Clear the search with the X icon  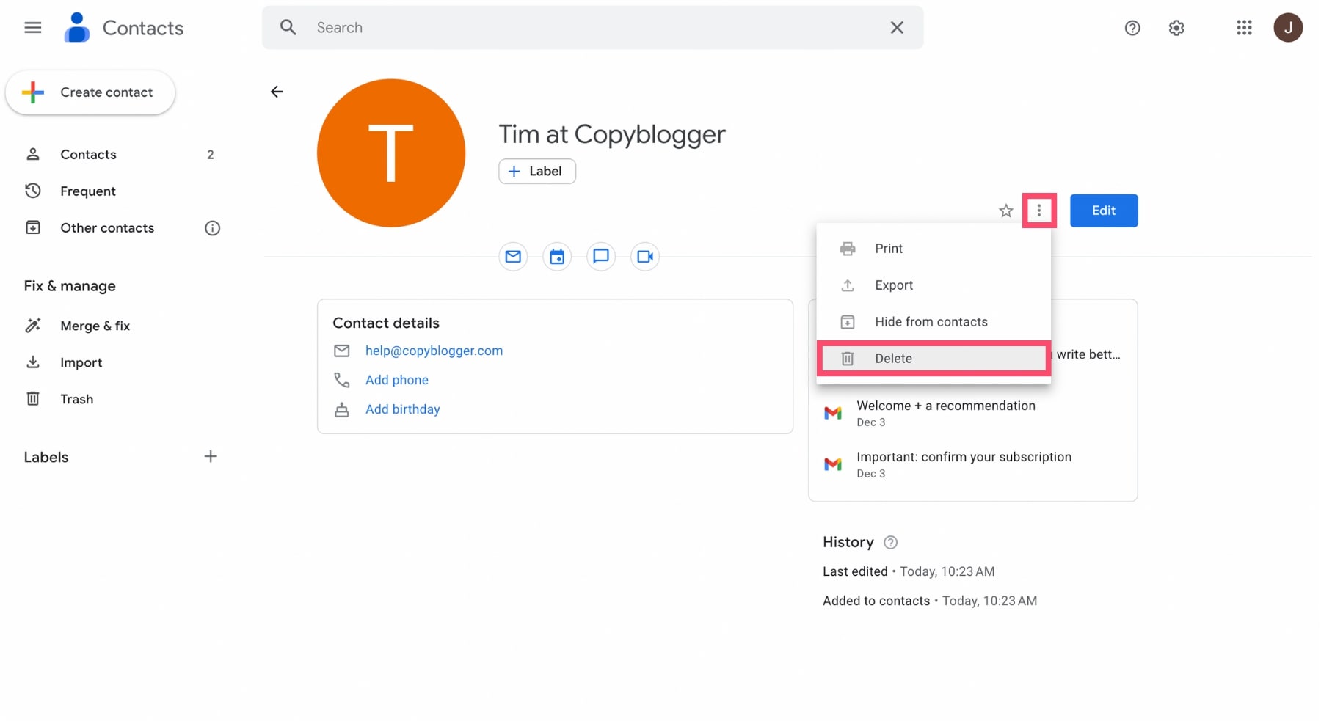pyautogui.click(x=897, y=28)
